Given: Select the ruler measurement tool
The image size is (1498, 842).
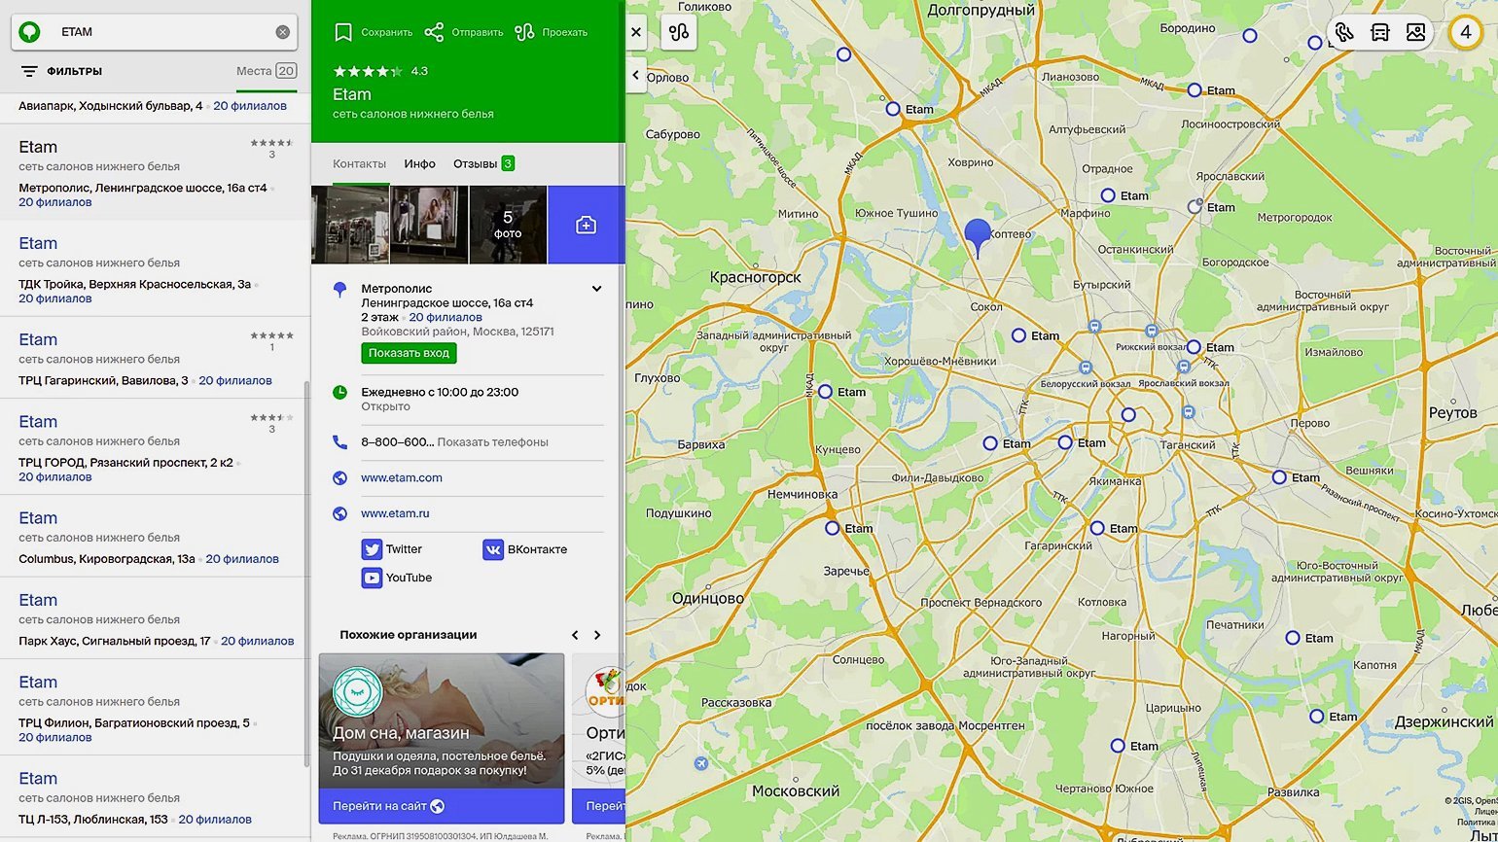Looking at the screenshot, I should click(x=1343, y=32).
